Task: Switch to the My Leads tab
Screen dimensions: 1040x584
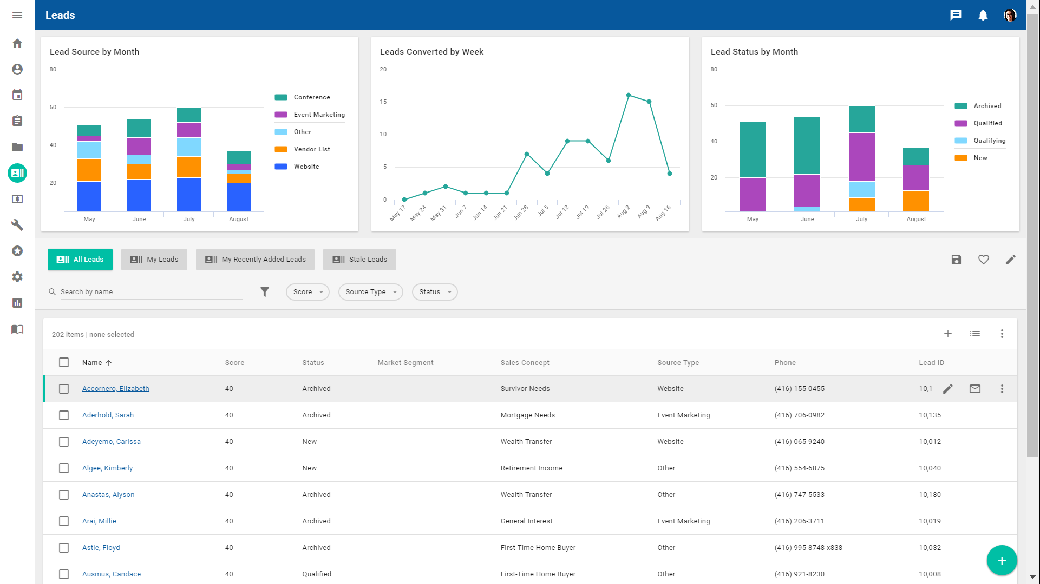Action: click(x=154, y=260)
